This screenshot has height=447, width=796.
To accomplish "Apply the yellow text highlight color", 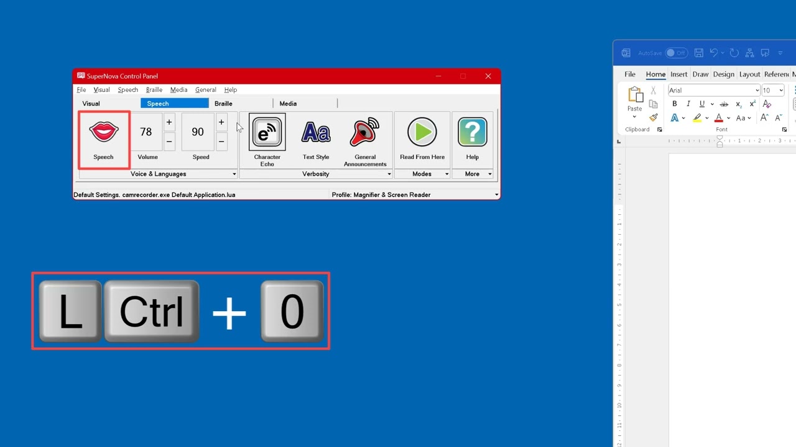I will [697, 118].
